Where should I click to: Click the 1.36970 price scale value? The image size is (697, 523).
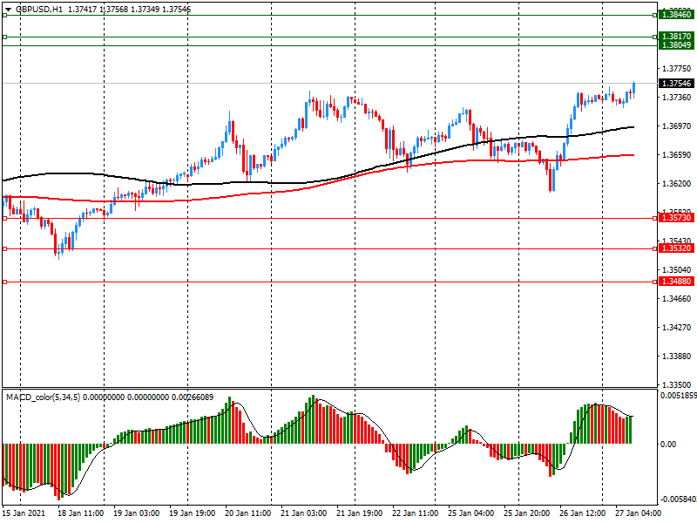677,126
